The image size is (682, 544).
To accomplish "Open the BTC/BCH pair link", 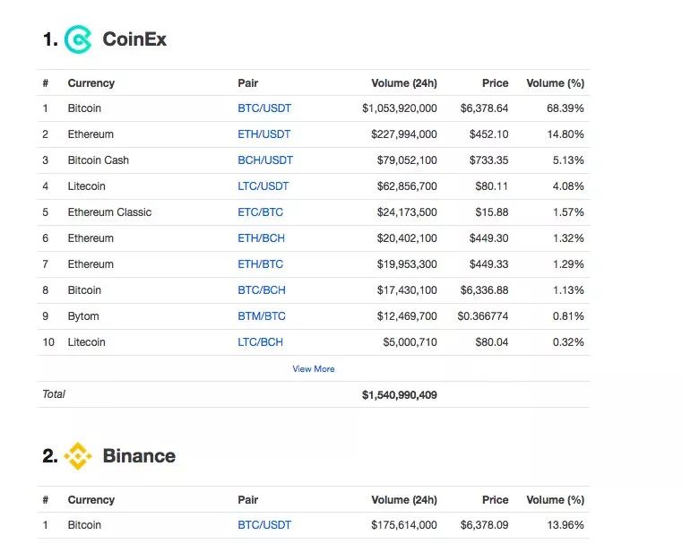I will (262, 290).
